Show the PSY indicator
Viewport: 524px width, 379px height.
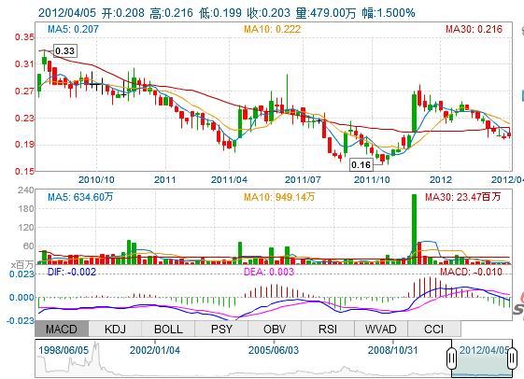221,329
